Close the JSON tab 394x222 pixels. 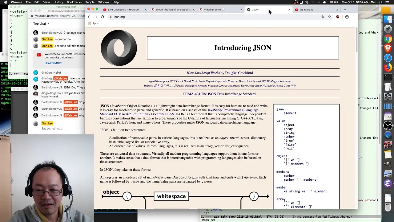(x=289, y=10)
